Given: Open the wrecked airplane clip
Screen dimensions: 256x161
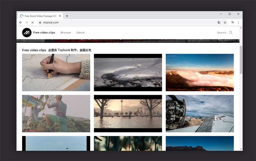Looking at the screenshot, I should pos(200,114).
